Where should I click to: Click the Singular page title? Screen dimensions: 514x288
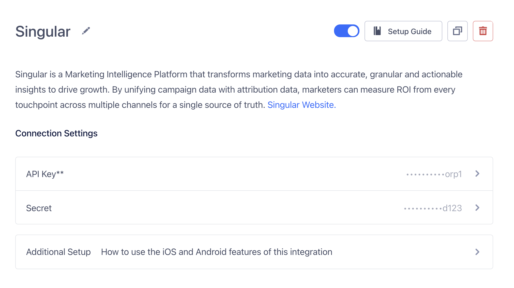43,32
